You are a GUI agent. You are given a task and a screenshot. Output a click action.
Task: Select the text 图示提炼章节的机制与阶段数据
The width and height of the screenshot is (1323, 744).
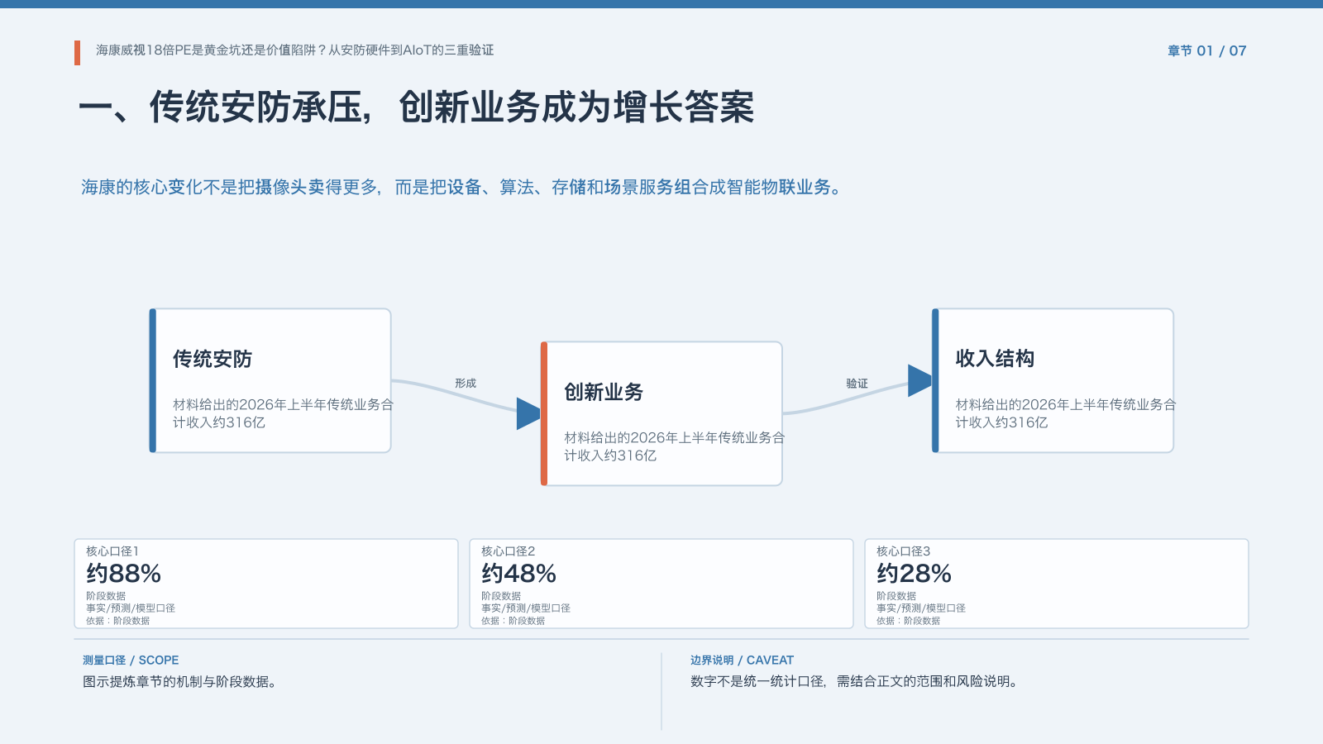179,682
